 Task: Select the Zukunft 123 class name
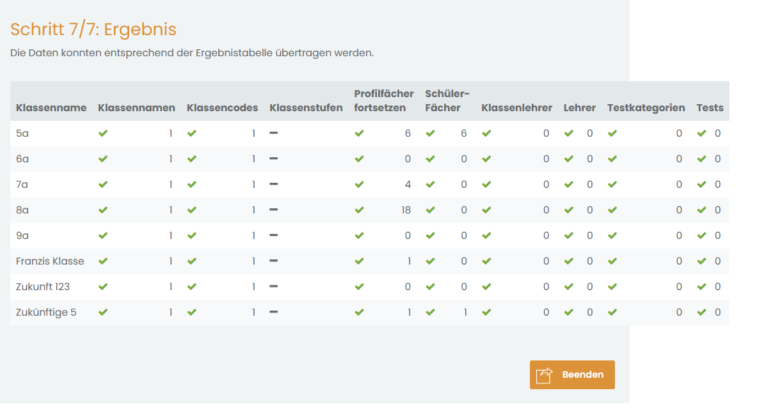click(x=43, y=287)
